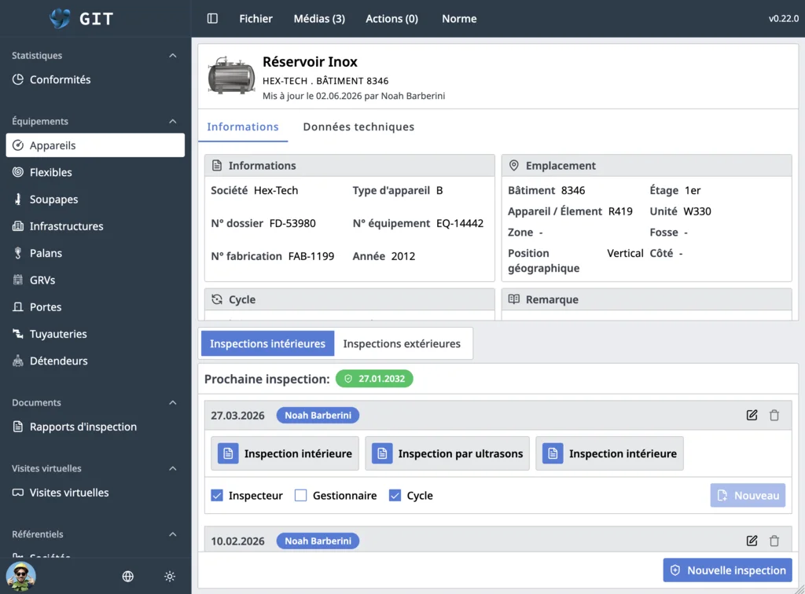The image size is (805, 594).
Task: Click the version label v0.22.0
Action: point(784,19)
